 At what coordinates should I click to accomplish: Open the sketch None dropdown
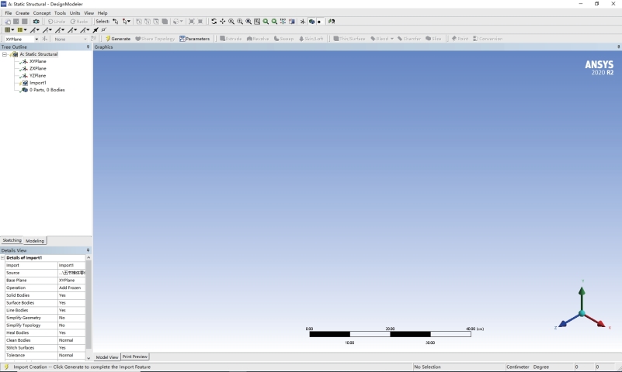(x=85, y=39)
